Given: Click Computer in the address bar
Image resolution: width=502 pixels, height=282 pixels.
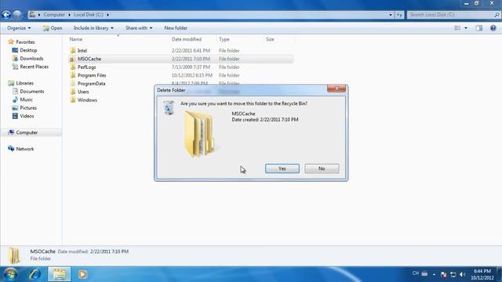Looking at the screenshot, I should click(54, 15).
